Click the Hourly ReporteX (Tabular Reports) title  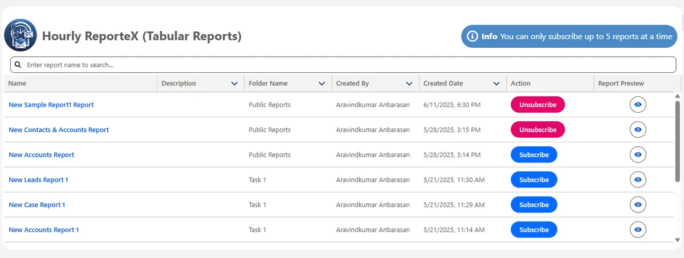(142, 36)
